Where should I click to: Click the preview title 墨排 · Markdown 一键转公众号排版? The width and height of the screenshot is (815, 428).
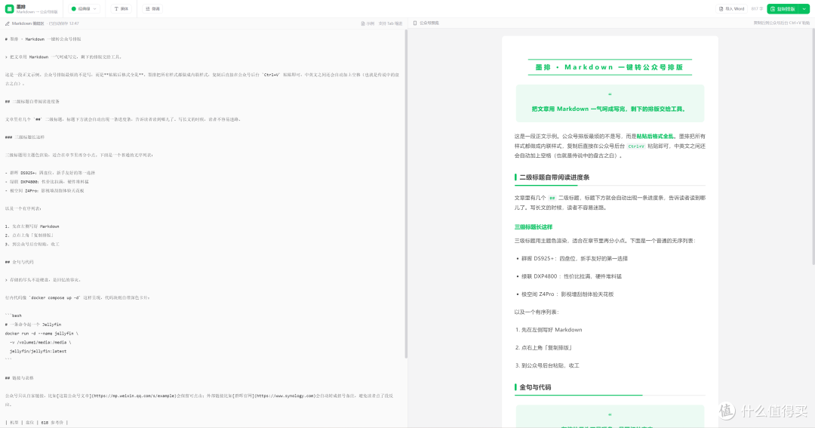click(x=609, y=67)
